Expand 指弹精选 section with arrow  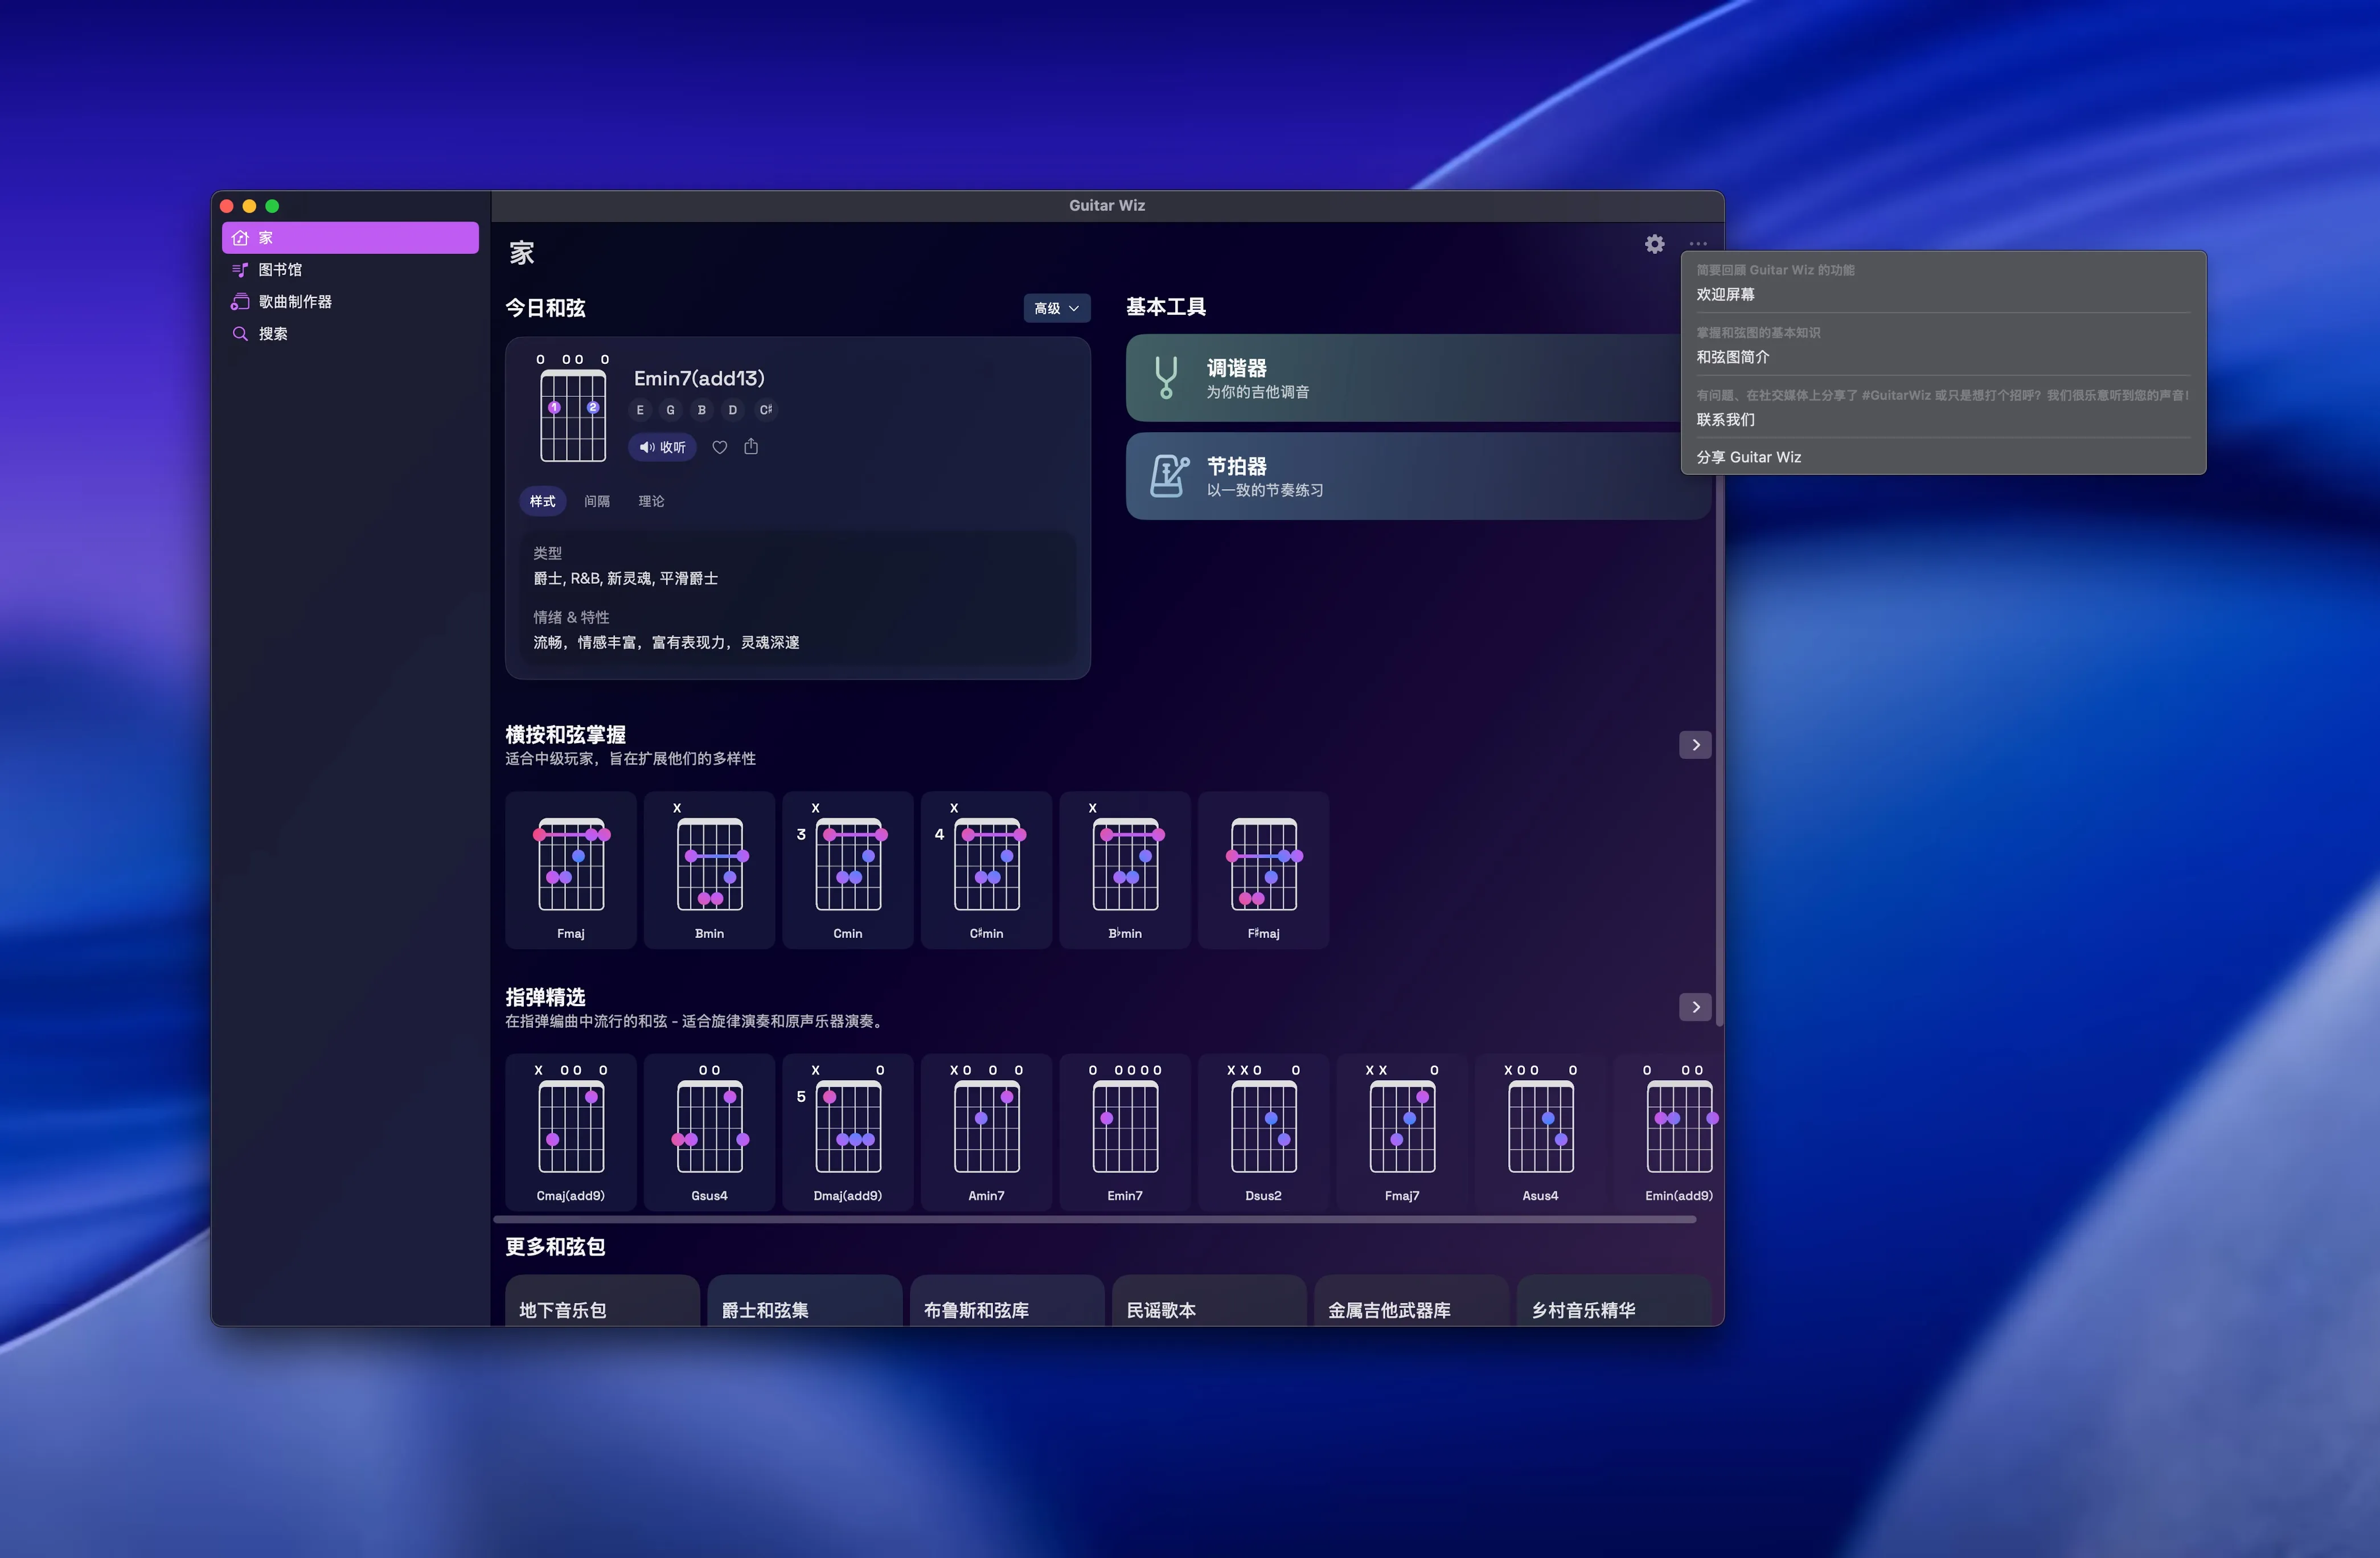coord(1695,1007)
